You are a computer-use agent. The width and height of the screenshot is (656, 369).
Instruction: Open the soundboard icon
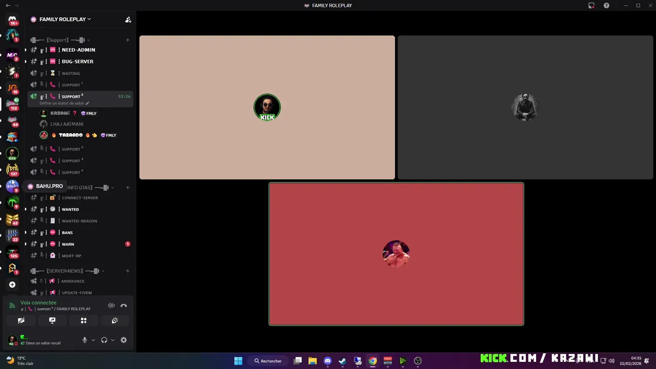(x=115, y=320)
